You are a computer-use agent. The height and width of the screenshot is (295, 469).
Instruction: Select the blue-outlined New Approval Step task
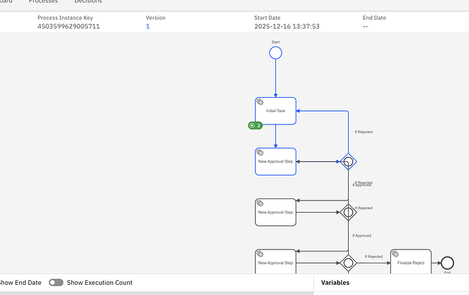(x=275, y=162)
